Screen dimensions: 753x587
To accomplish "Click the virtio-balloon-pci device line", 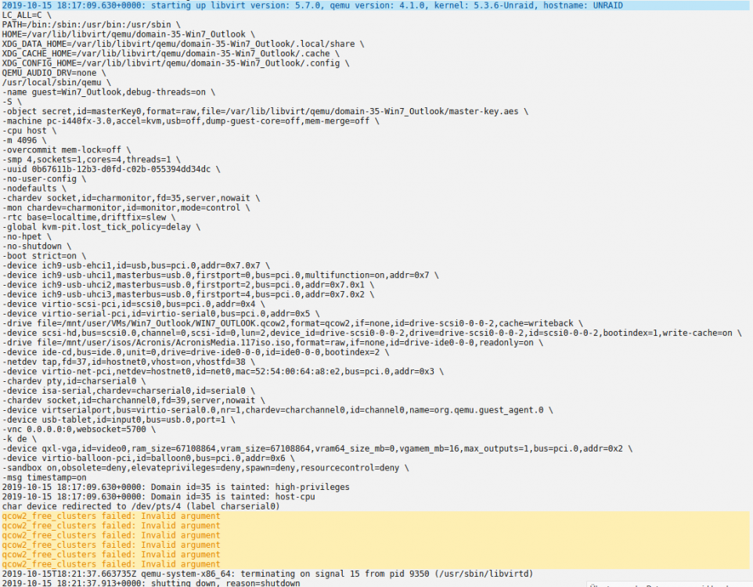I will 149,457.
